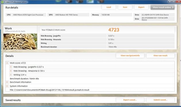Select the Memory 16338 MB field
The image size is (181, 107).
[x=111, y=15]
